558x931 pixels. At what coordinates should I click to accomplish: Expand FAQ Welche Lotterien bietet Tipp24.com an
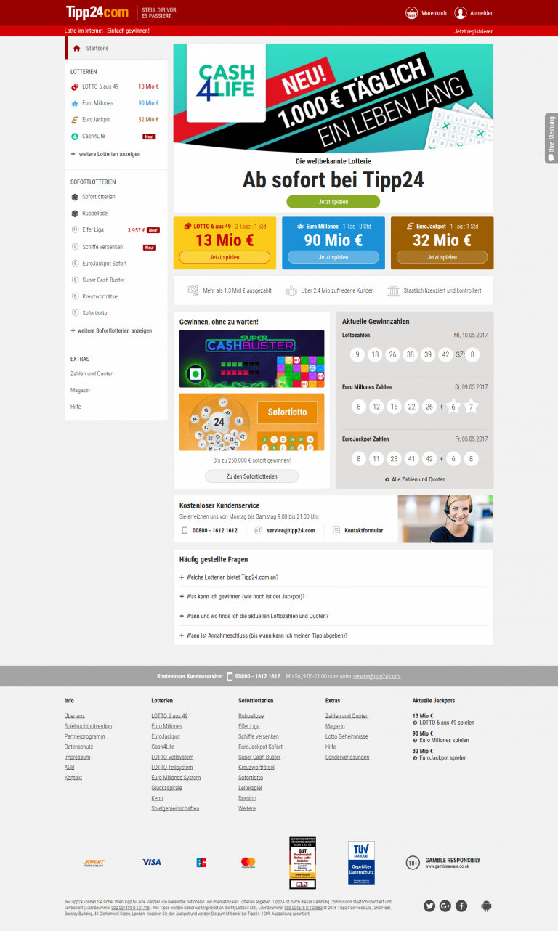[x=229, y=577]
